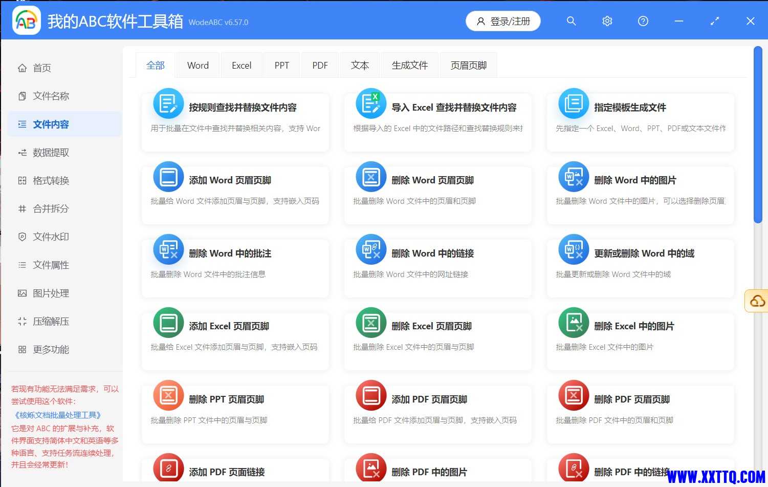768x487 pixels.
Task: Click the WodeABC v6.57.0 version label
Action: [218, 23]
